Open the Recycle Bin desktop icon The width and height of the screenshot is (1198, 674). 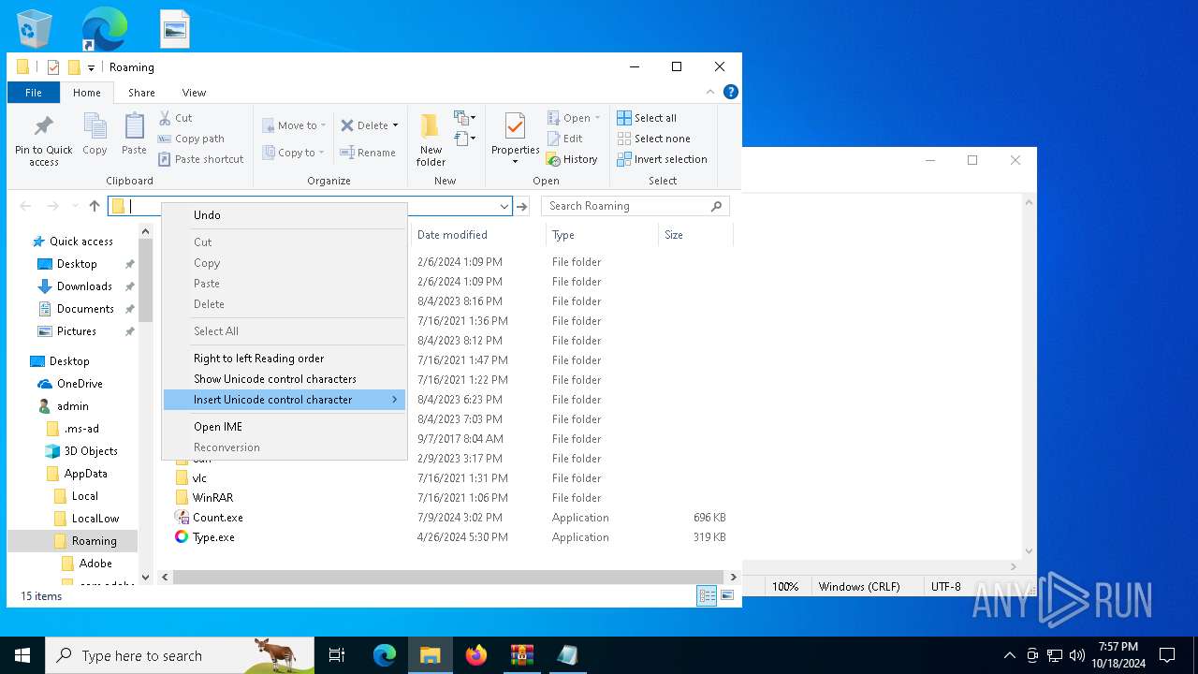(36, 28)
